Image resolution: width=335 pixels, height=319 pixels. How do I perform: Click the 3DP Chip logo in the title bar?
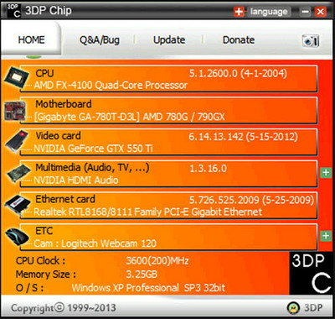click(13, 11)
